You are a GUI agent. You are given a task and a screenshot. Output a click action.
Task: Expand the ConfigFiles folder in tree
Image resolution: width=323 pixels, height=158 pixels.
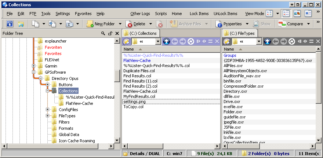(x=48, y=110)
